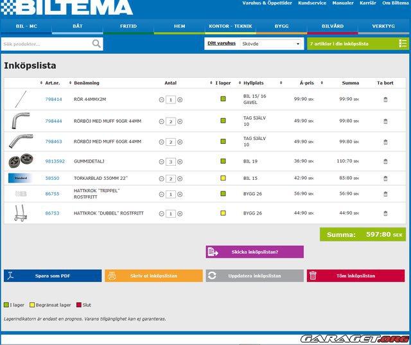The height and width of the screenshot is (345, 411).
Task: Open article link 798414
Action: point(53,100)
